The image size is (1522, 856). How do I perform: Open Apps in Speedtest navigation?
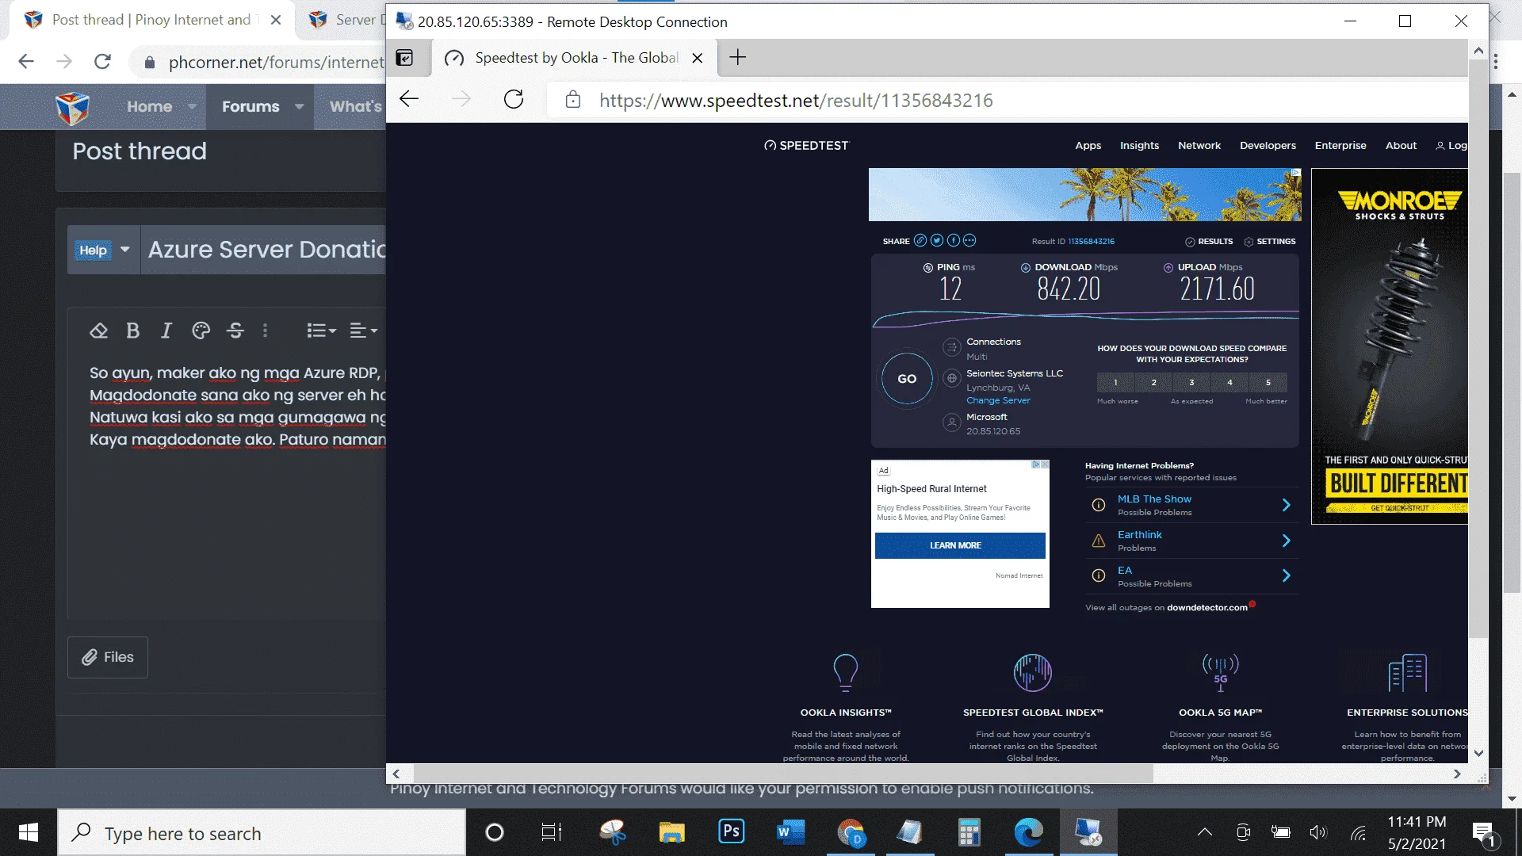tap(1088, 146)
